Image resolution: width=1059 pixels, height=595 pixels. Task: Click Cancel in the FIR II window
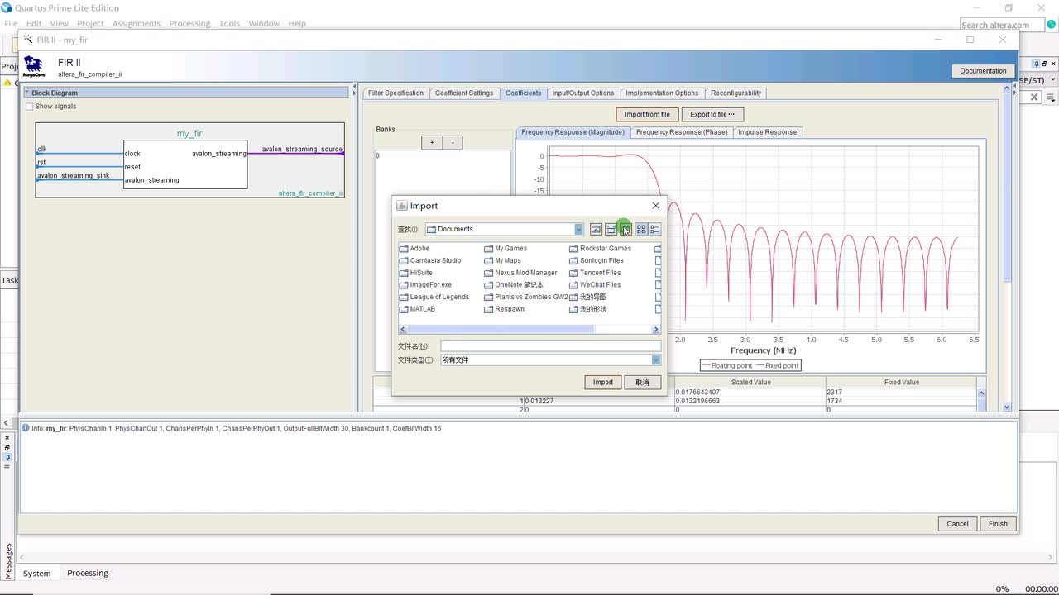(957, 524)
